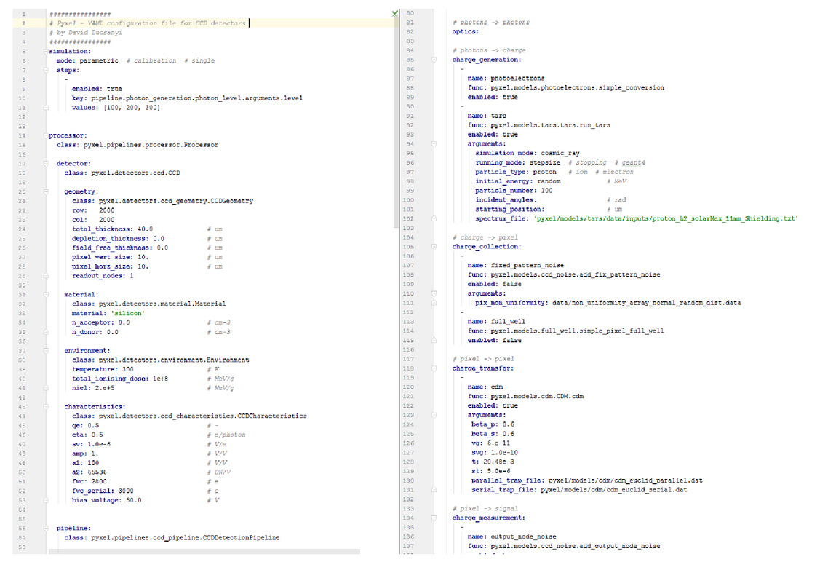Collapse the geometry block
Viewport: 820px width, 562px height.
pyautogui.click(x=46, y=191)
